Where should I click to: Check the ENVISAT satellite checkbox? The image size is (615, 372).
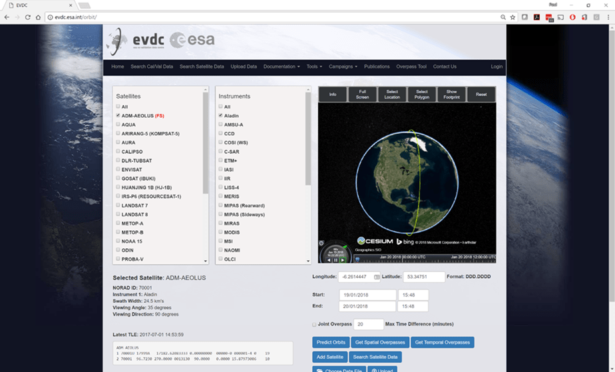coord(118,169)
